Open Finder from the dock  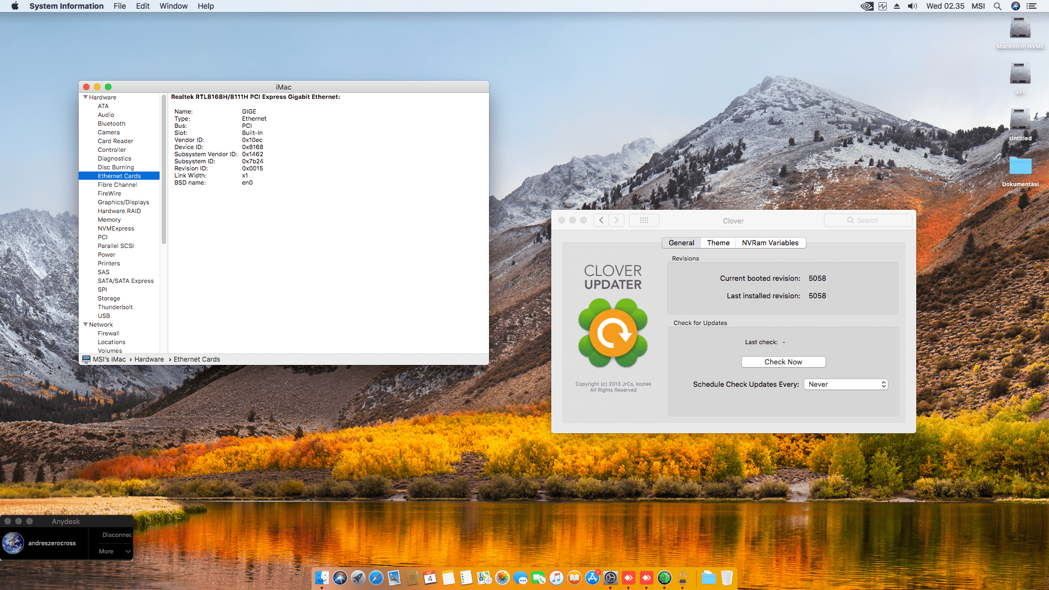(x=322, y=577)
